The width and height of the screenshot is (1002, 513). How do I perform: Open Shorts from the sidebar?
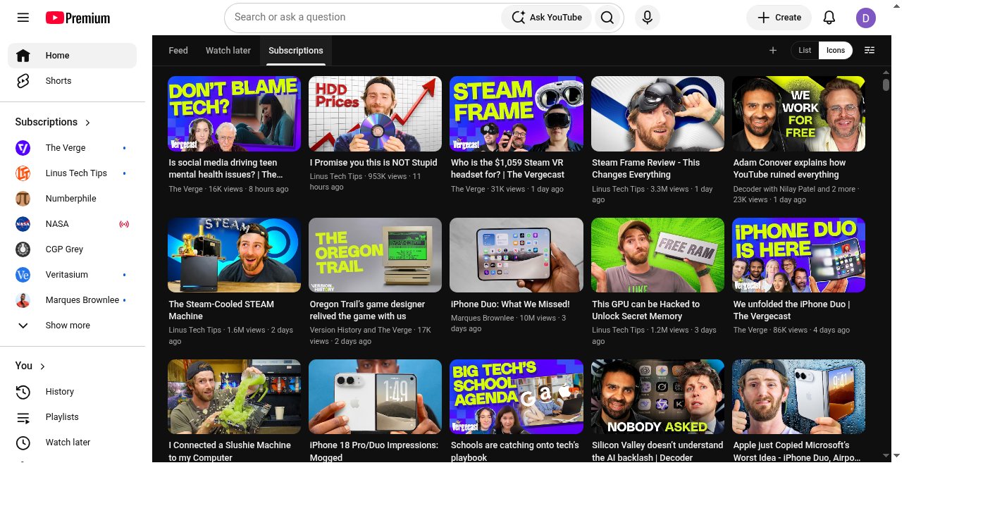click(73, 81)
